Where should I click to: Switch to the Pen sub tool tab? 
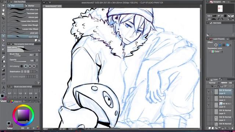click(15, 6)
